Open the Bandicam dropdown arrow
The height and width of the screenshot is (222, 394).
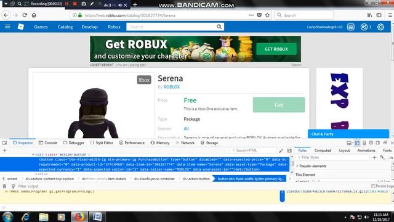pos(6,4)
